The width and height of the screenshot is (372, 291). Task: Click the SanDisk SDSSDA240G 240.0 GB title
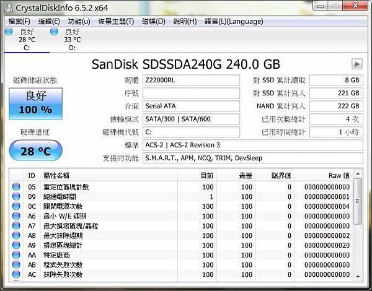pos(186,64)
